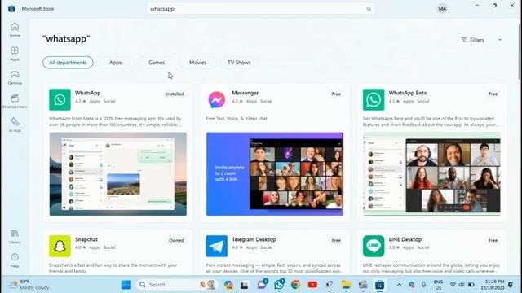Click the microphone icon in system tray
Image resolution: width=522 pixels, height=293 pixels.
pyautogui.click(x=423, y=285)
